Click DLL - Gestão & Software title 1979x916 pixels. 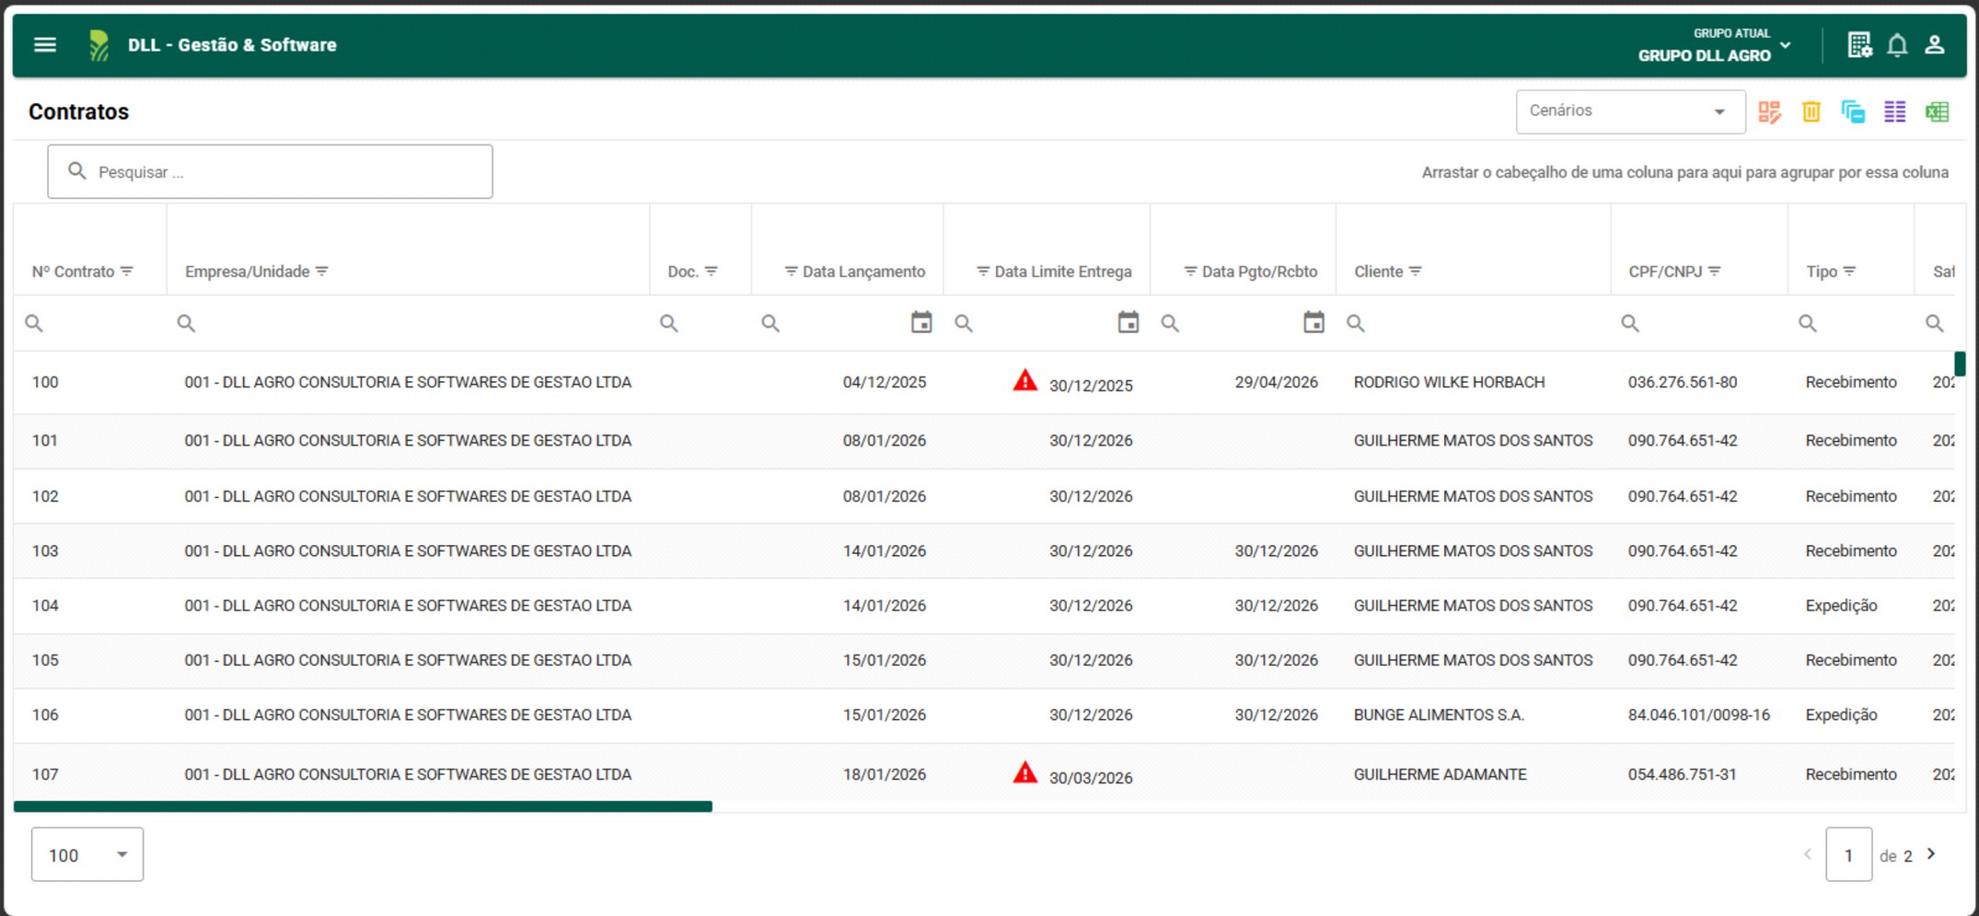pyautogui.click(x=232, y=45)
